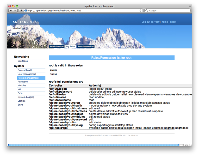The height and width of the screenshot is (156, 199).
Task: Reload the page using the refresh icon
Action: coord(140,10)
